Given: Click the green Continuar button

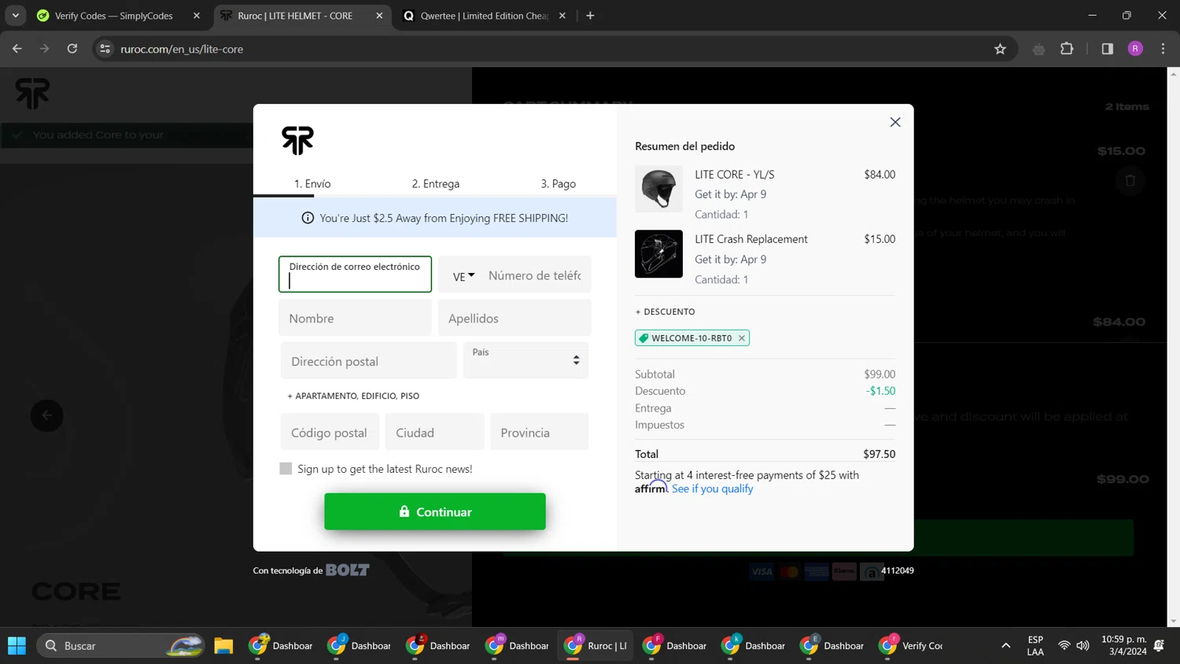Looking at the screenshot, I should pos(435,511).
